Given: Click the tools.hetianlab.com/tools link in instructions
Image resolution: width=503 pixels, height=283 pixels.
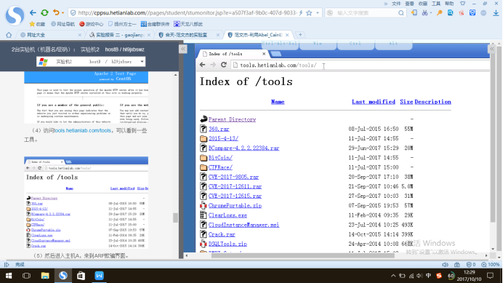Looking at the screenshot, I should 83,130.
